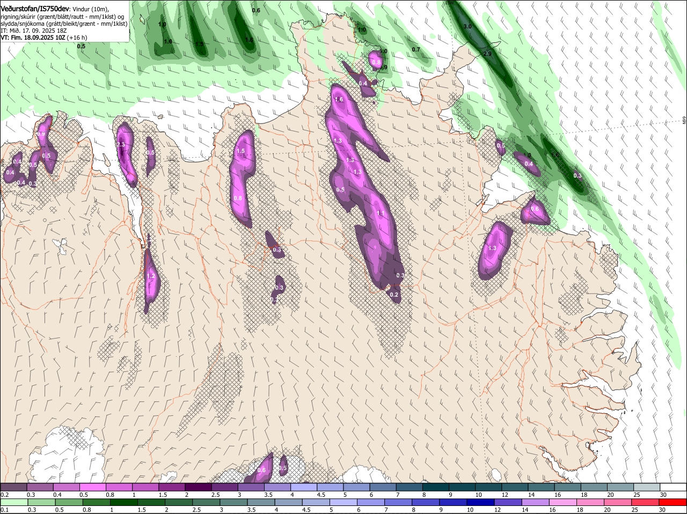687x514 pixels.
Task: Click the rain legend swatch between 0.1 and 0.3
Action: (x=13, y=503)
